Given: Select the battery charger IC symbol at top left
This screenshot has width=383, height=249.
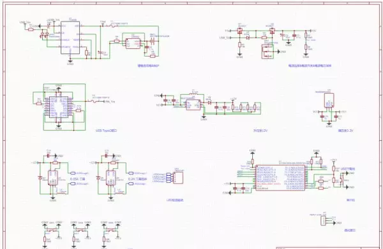Looking at the screenshot, I should pos(70,38).
